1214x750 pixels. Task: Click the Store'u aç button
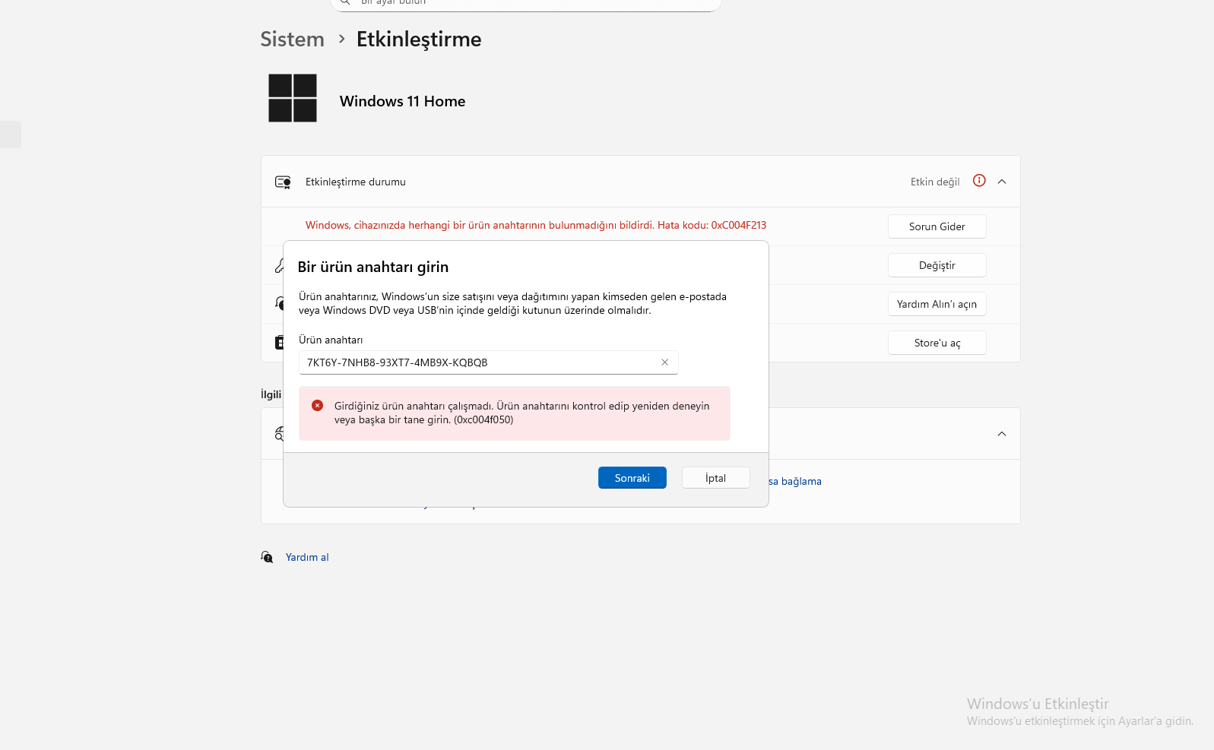[937, 343]
